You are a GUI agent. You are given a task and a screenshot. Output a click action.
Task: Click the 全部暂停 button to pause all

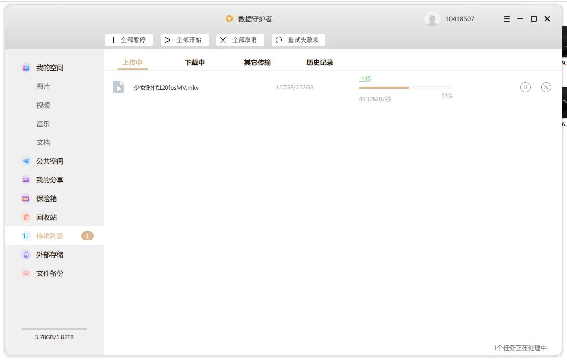pos(128,39)
